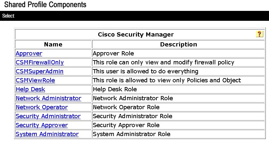Open the CSMViewRole link
269x146 pixels.
click(x=35, y=80)
